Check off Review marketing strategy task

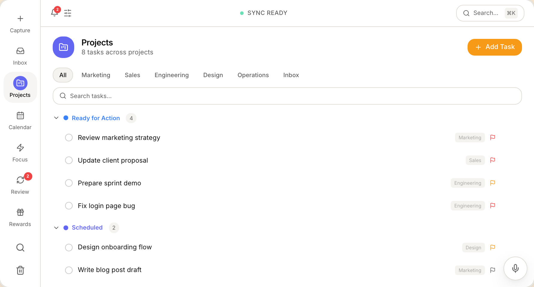click(x=69, y=138)
